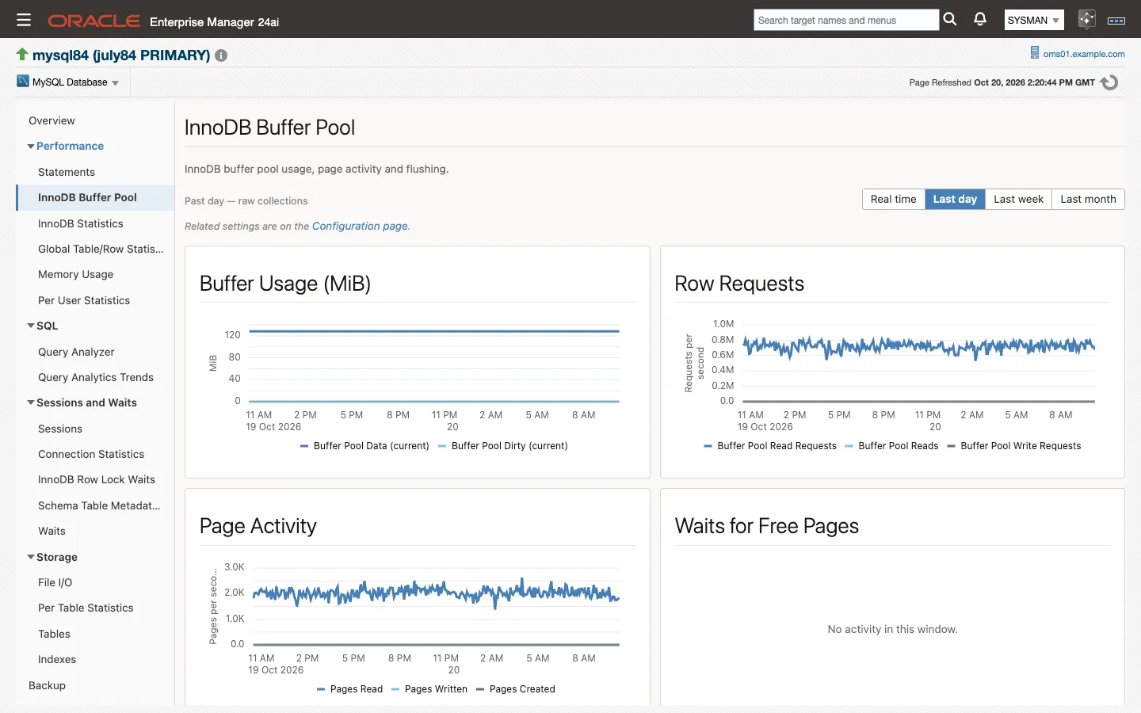Viewport: 1141px width, 713px height.
Task: Click the target info icon beside mysql84
Action: click(221, 55)
